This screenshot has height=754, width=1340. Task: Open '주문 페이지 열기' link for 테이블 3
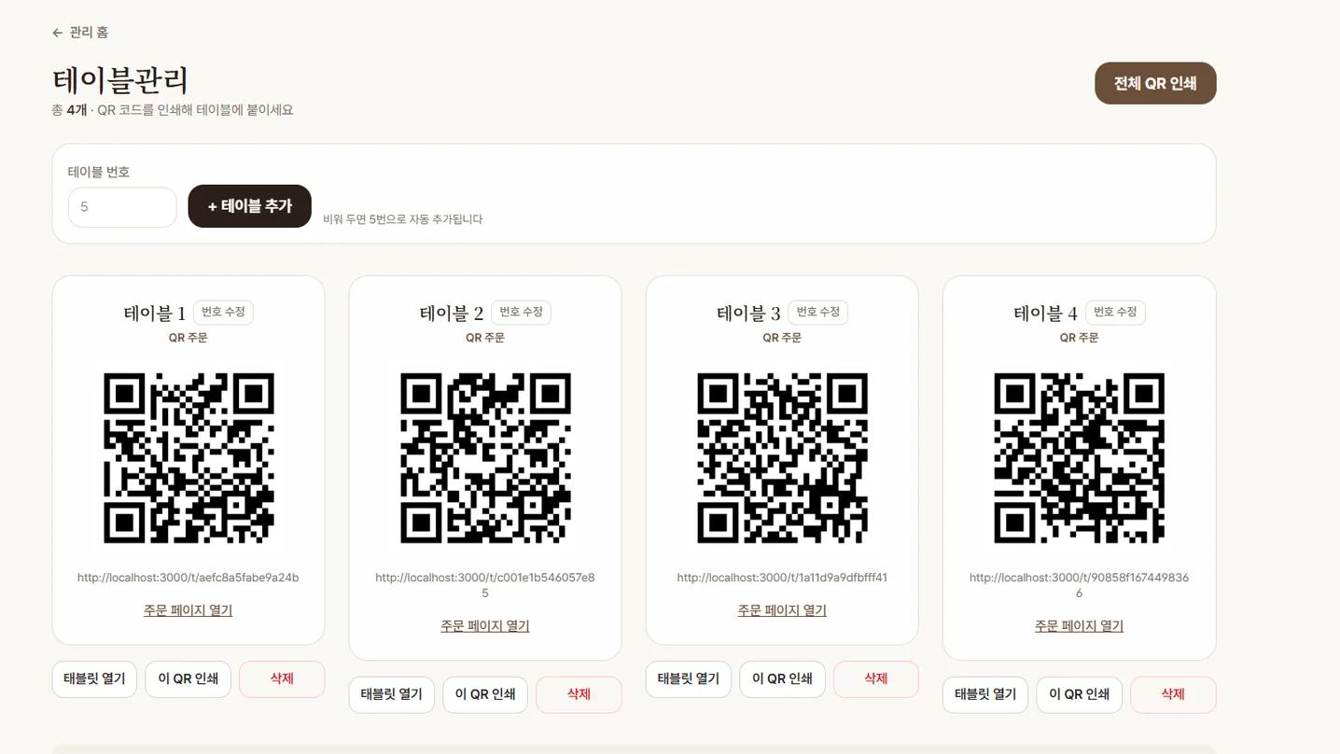pyautogui.click(x=782, y=610)
